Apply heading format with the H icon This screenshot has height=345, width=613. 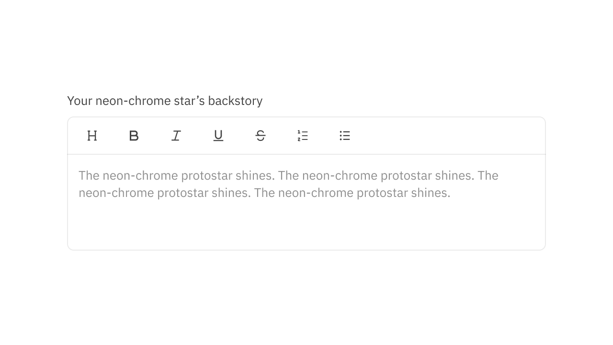(x=92, y=136)
